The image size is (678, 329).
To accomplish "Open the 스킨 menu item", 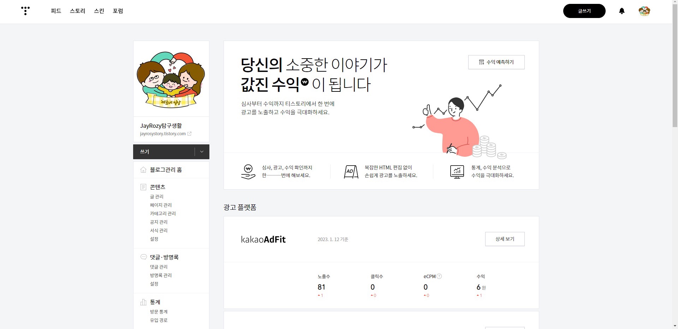I will (x=99, y=11).
